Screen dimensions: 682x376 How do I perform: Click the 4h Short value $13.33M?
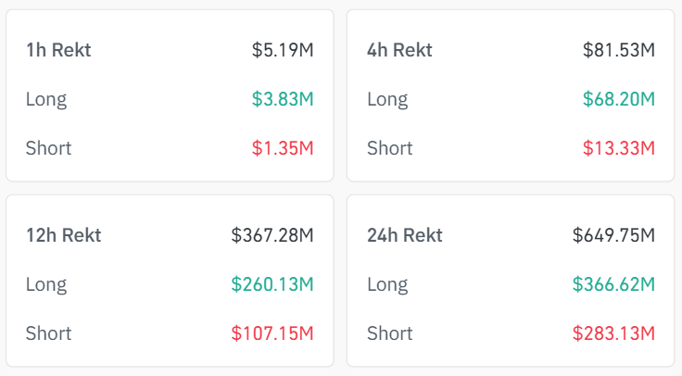click(x=619, y=148)
